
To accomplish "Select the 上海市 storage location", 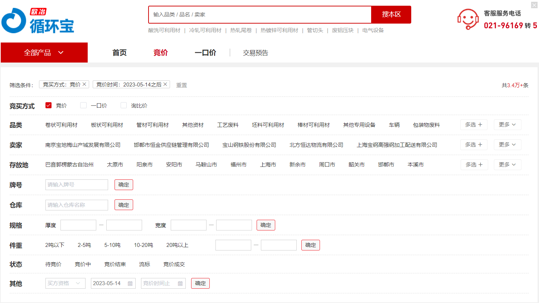I will 268,165.
